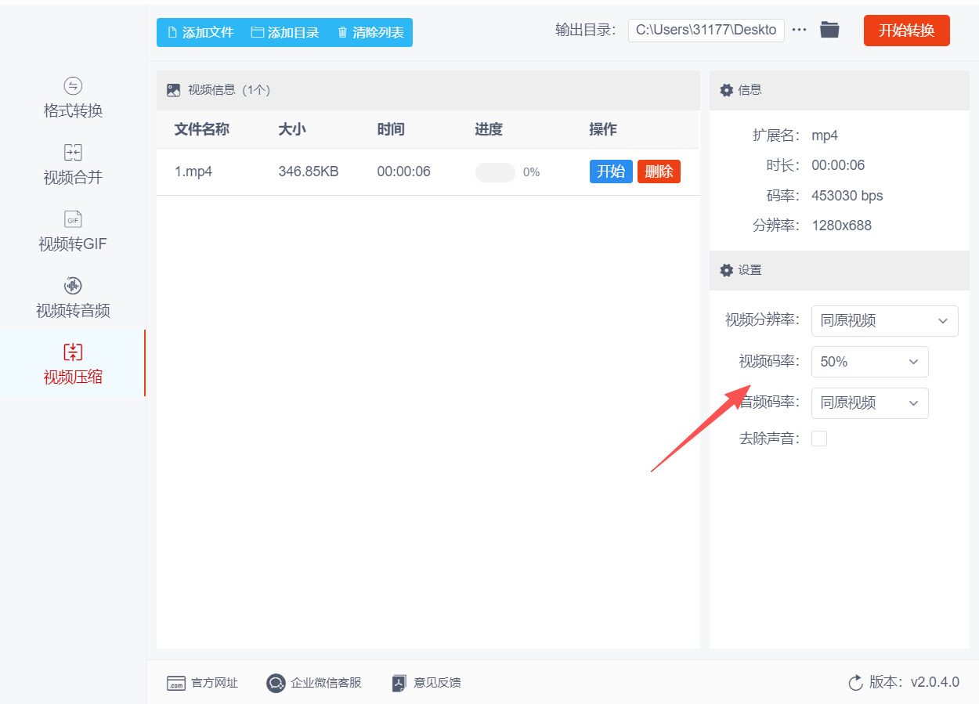
Task: Open the 官方网址 official website link
Action: point(203,683)
